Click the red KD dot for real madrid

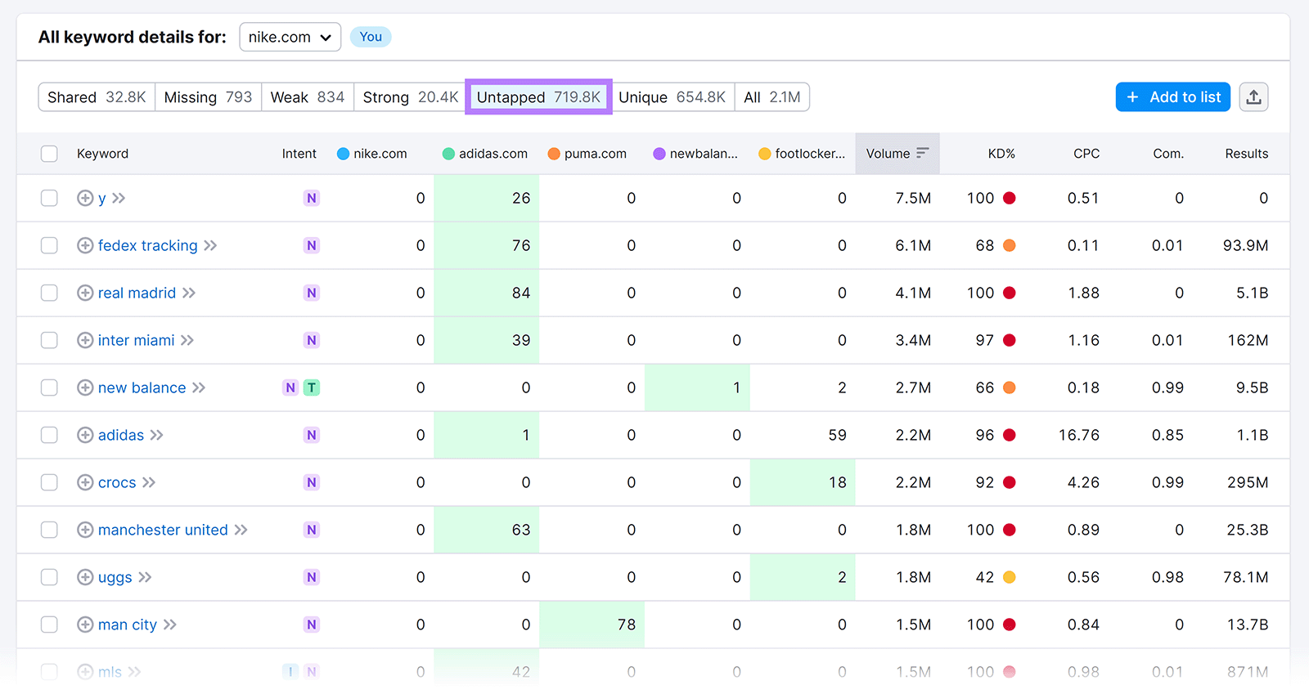pyautogui.click(x=1010, y=293)
